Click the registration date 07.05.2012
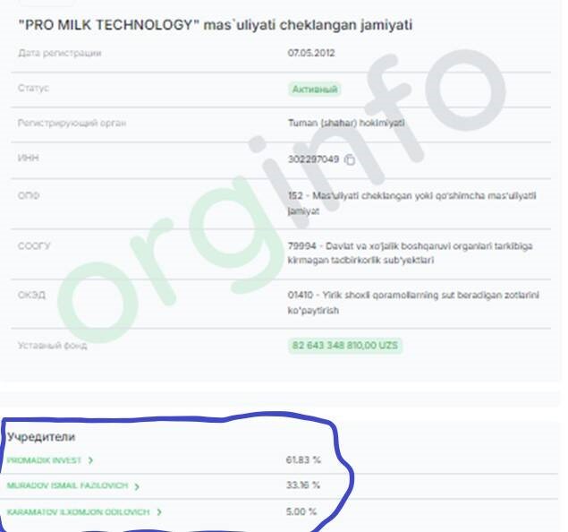This screenshot has width=568, height=532. [311, 53]
